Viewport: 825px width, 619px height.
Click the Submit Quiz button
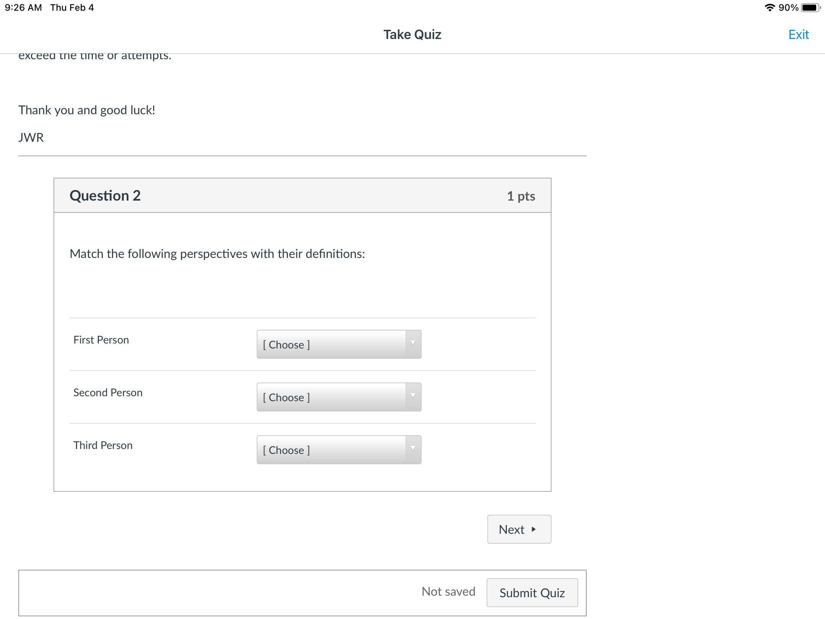tap(532, 593)
